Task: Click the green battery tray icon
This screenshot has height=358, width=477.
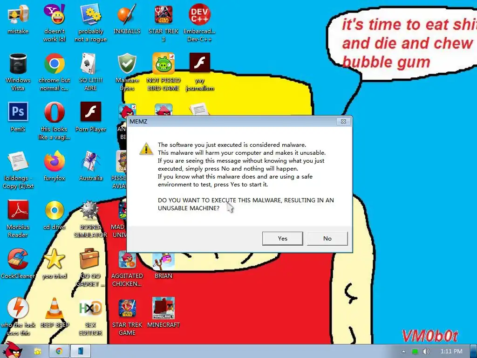Action: click(x=415, y=351)
